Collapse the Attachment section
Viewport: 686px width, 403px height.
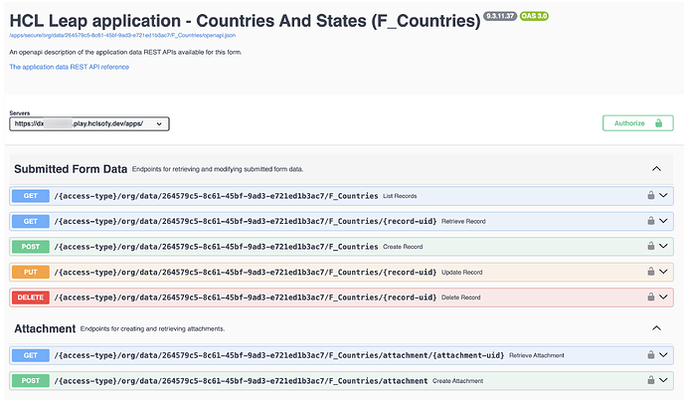tap(656, 327)
